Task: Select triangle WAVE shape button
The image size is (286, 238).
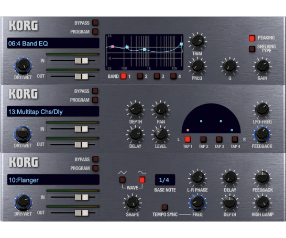Action: 123,180
